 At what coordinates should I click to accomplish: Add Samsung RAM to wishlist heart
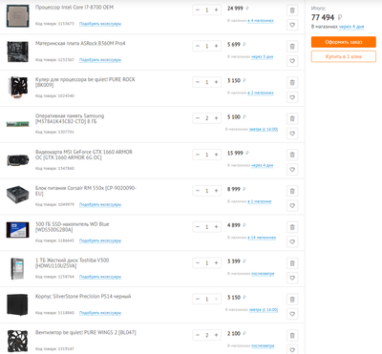[x=292, y=134]
